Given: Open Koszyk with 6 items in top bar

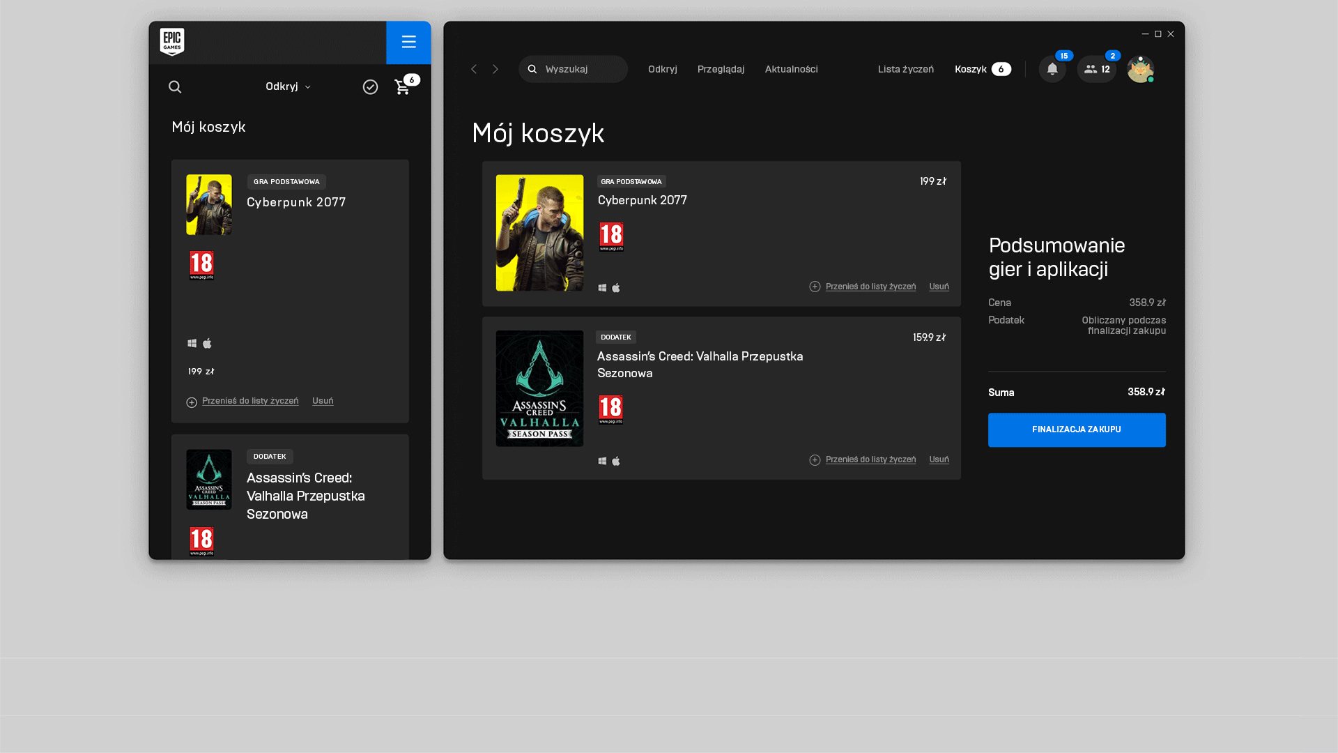Looking at the screenshot, I should click(983, 69).
